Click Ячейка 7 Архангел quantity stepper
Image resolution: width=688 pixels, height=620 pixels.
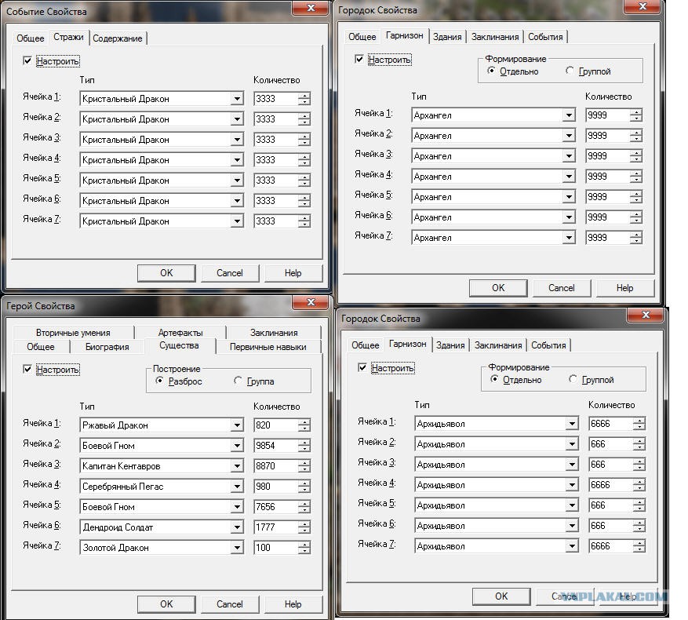[x=635, y=238]
